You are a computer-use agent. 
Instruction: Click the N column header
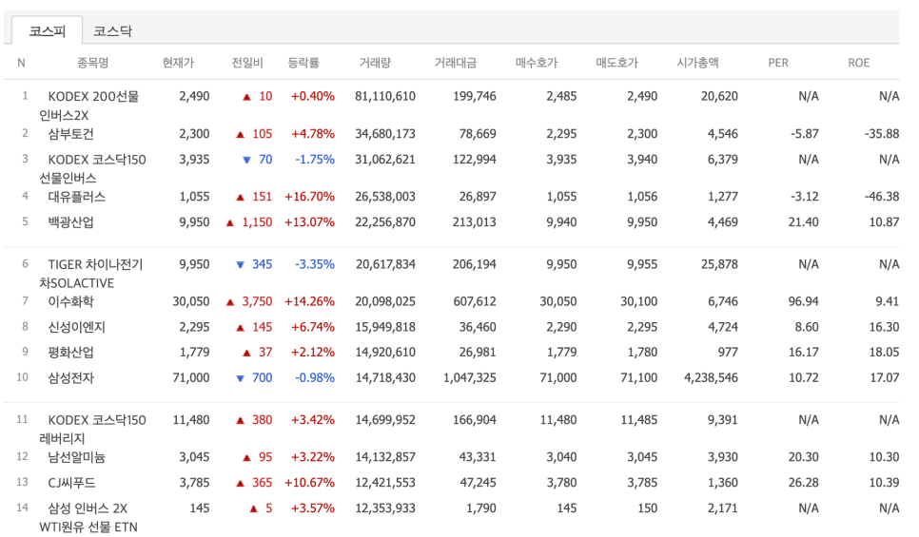(x=21, y=63)
